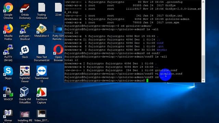Launch PuTTY (64-bit) shortcut
This screenshot has height=123, width=219.
(8, 53)
